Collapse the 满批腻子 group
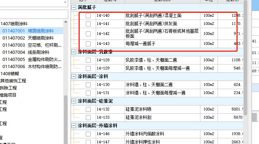Viewport: 259px width, 144px height. [74, 7]
